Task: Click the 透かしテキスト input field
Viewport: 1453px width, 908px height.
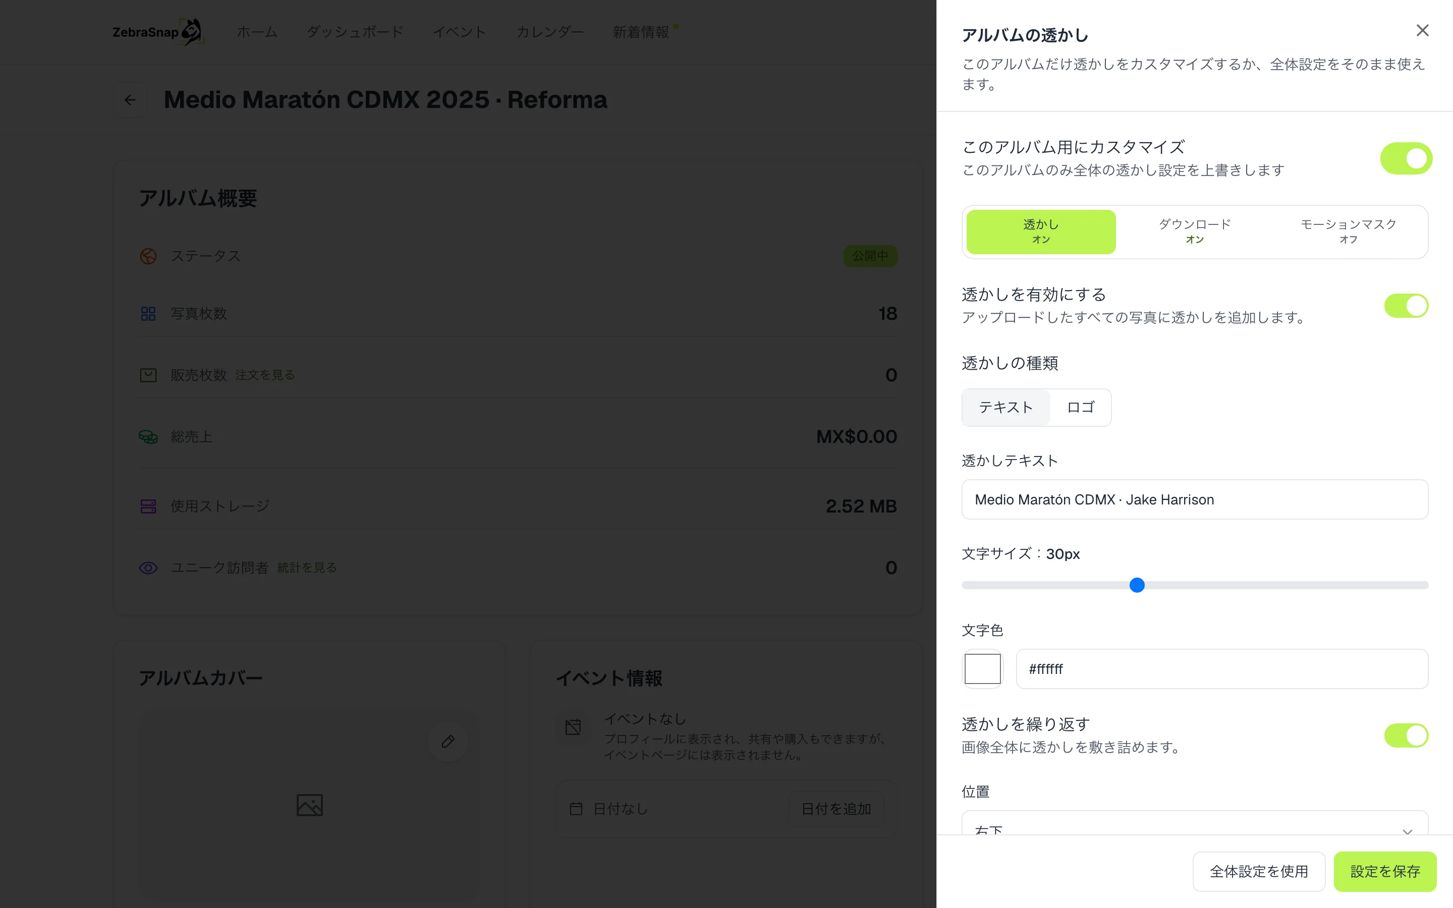Action: click(x=1195, y=499)
